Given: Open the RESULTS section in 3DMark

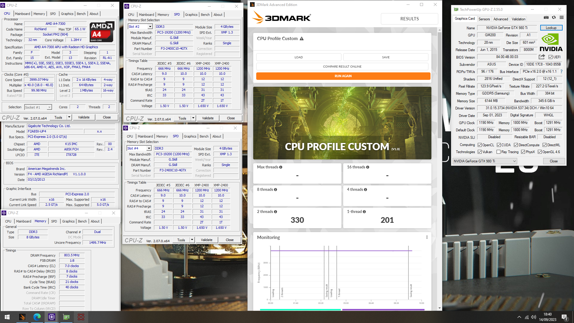Looking at the screenshot, I should coord(409,19).
